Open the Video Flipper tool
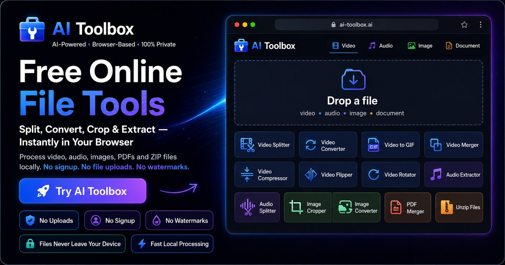This screenshot has width=505, height=265. click(328, 175)
